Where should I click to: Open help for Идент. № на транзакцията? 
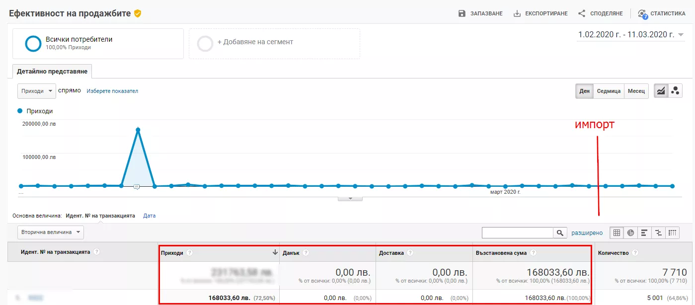point(96,252)
